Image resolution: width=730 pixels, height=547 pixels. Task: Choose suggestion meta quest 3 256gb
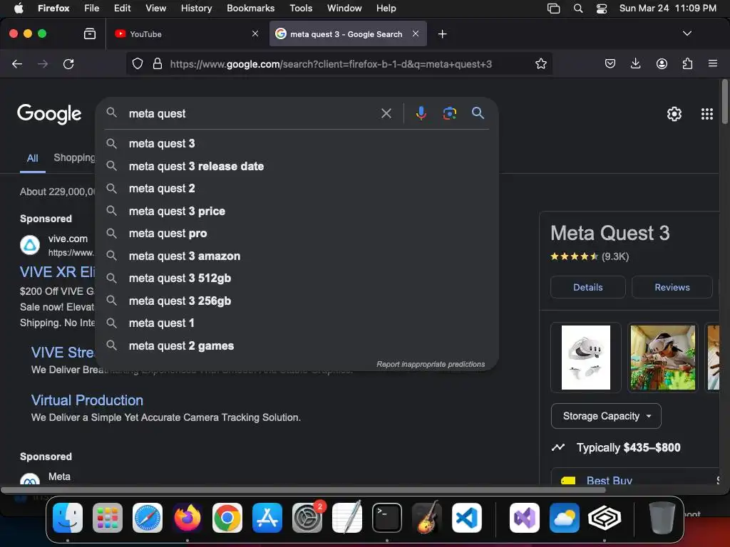pyautogui.click(x=297, y=301)
